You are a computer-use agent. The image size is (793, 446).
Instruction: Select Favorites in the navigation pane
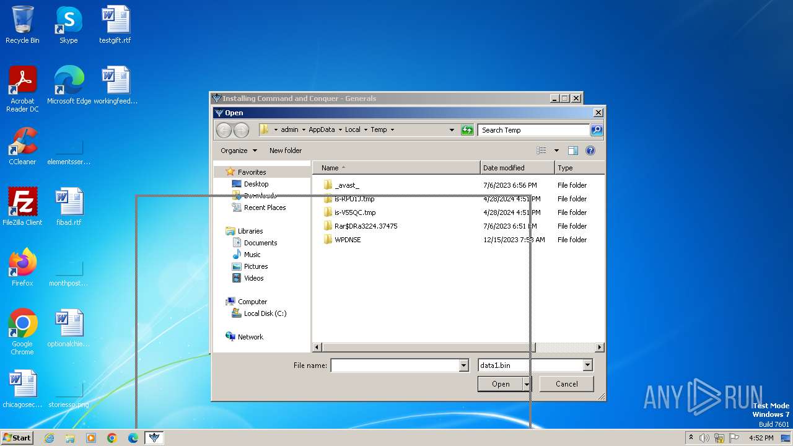tap(252, 172)
